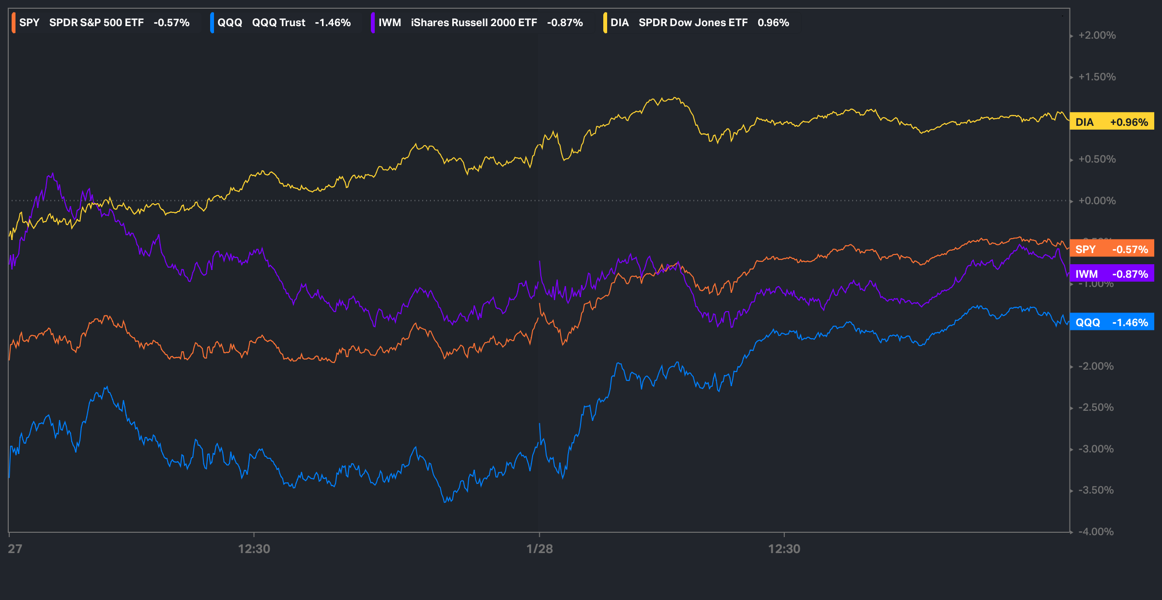Viewport: 1162px width, 600px height.
Task: Click the QQQ -1.46% price tag
Action: pos(1112,322)
